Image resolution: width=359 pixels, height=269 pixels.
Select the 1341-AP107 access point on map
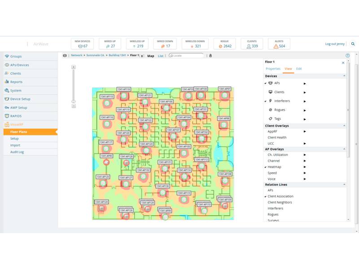click(173, 135)
